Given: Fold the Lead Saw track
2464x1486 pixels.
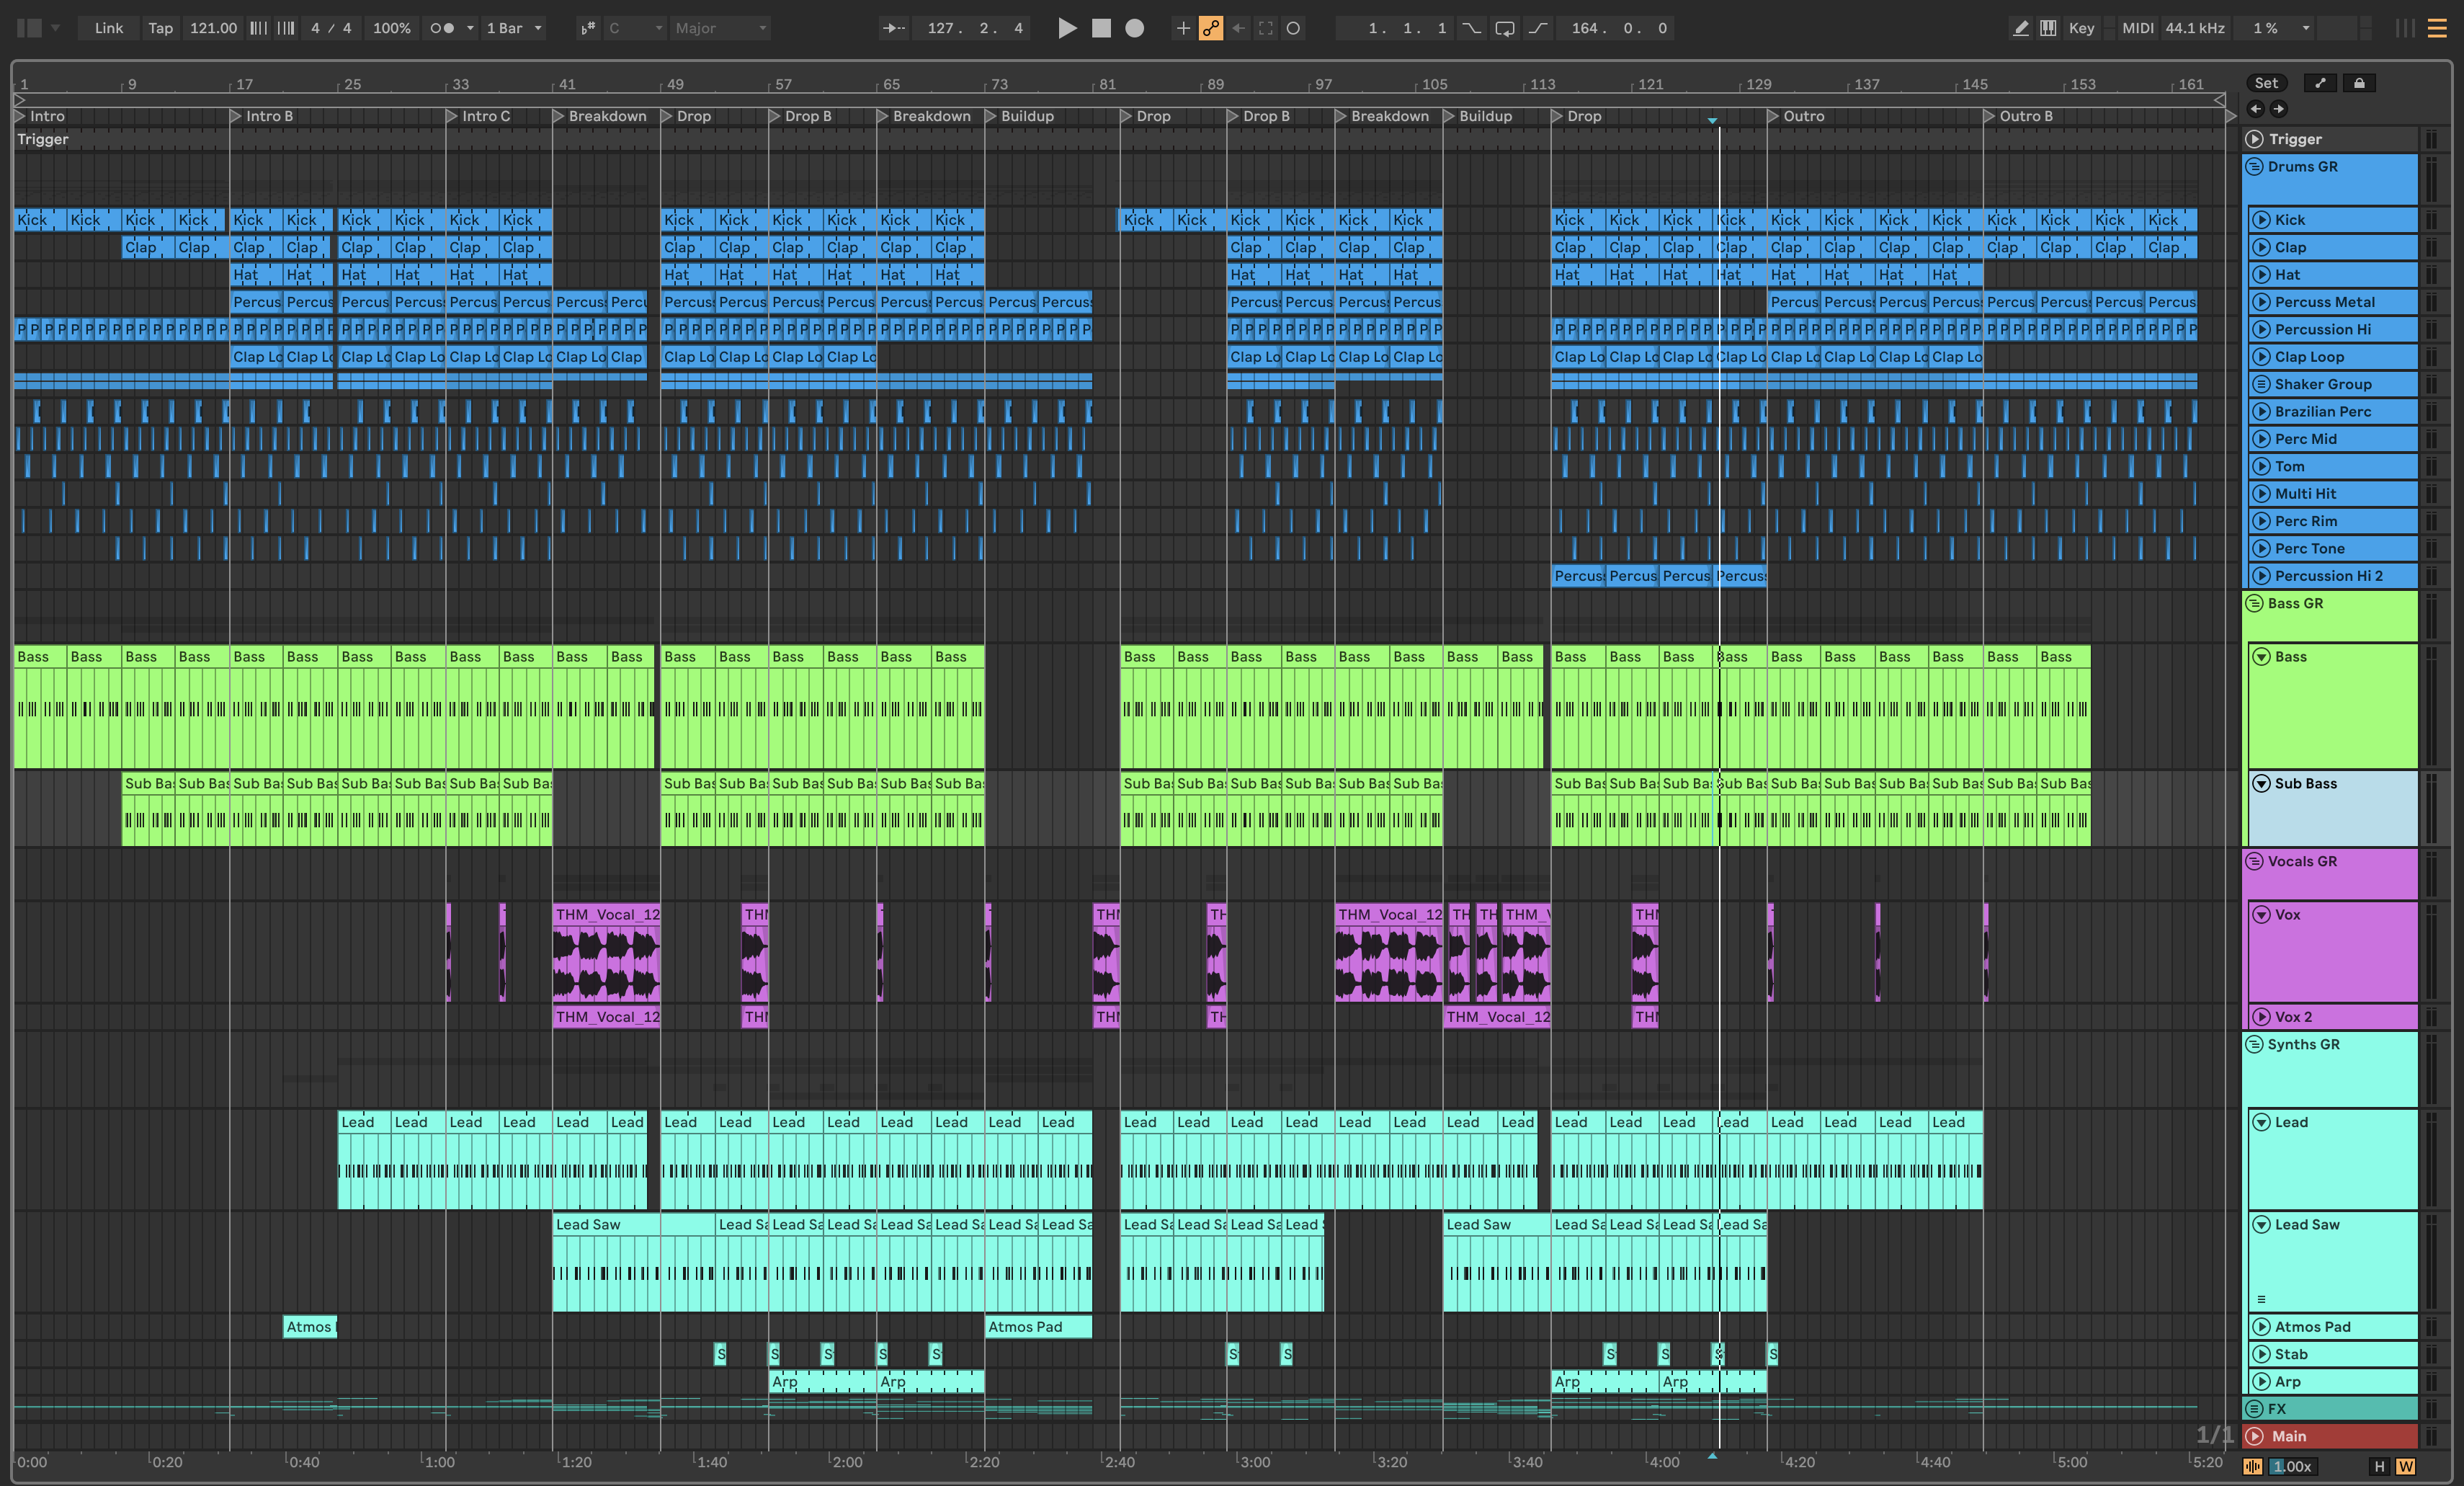Looking at the screenshot, I should pos(2261,1225).
